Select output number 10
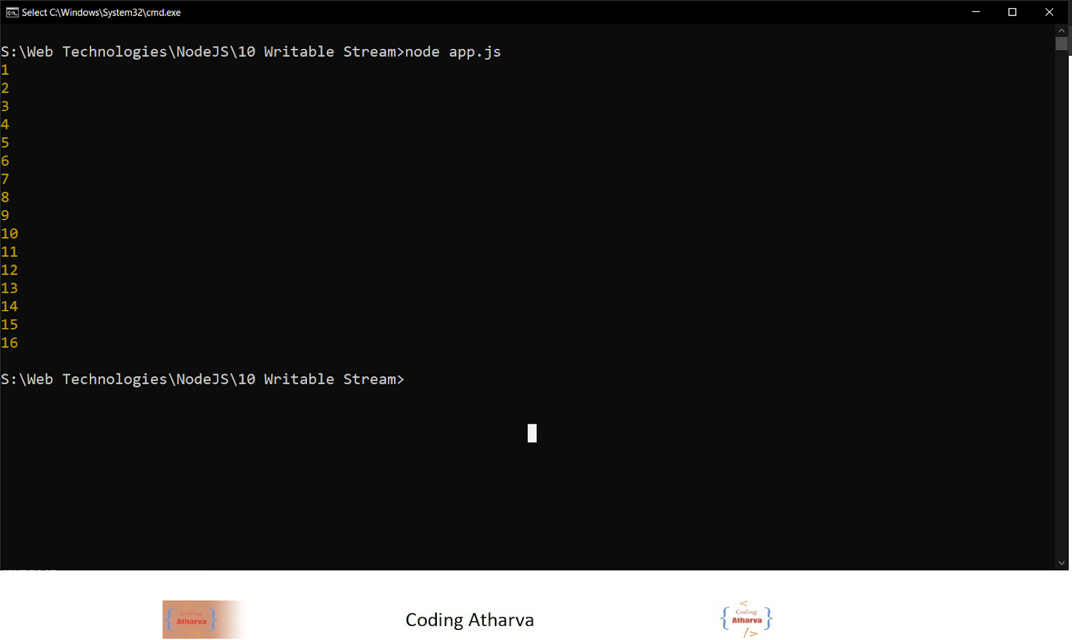 pos(9,234)
